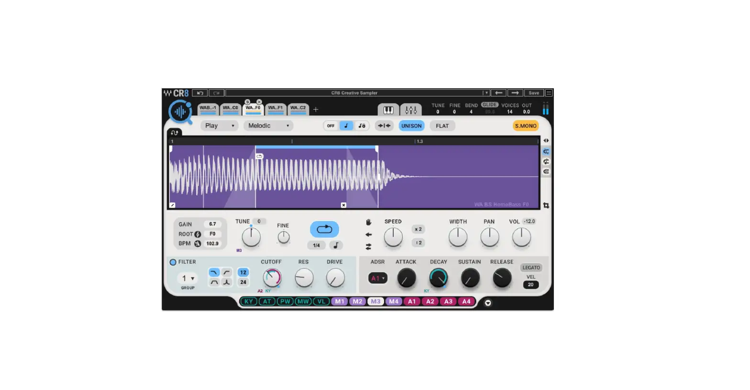Image resolution: width=750 pixels, height=390 pixels.
Task: Select the second loop mode icon
Action: click(546, 161)
